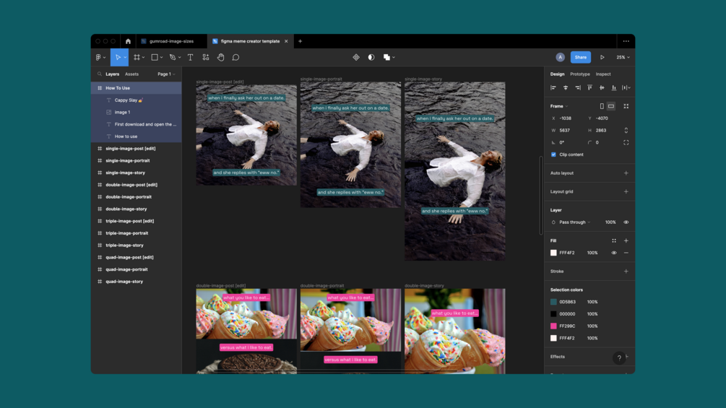Toggle independent corners icon
Screen dimensions: 726x408
(x=626, y=142)
